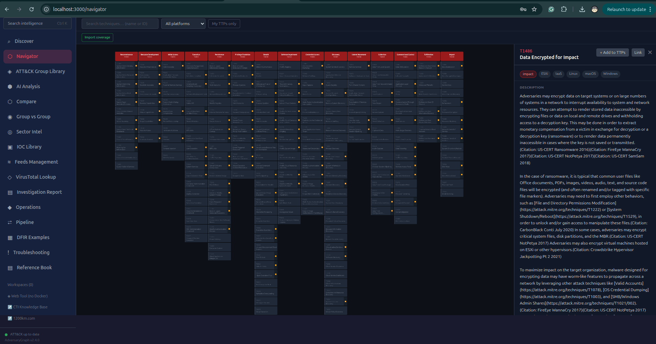
Task: Open Group vs Group icon
Action: click(x=10, y=117)
